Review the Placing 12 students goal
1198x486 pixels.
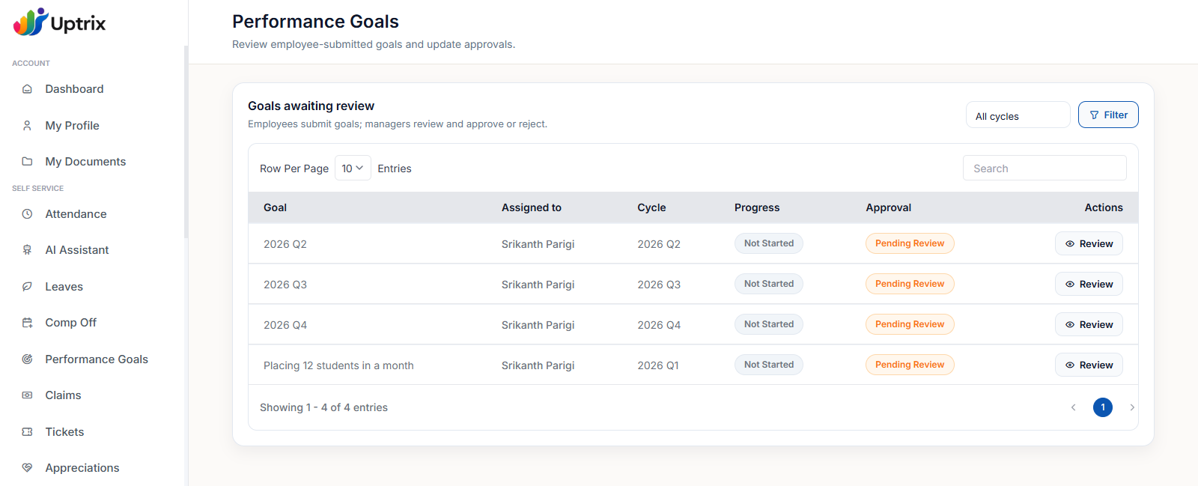pyautogui.click(x=1088, y=365)
